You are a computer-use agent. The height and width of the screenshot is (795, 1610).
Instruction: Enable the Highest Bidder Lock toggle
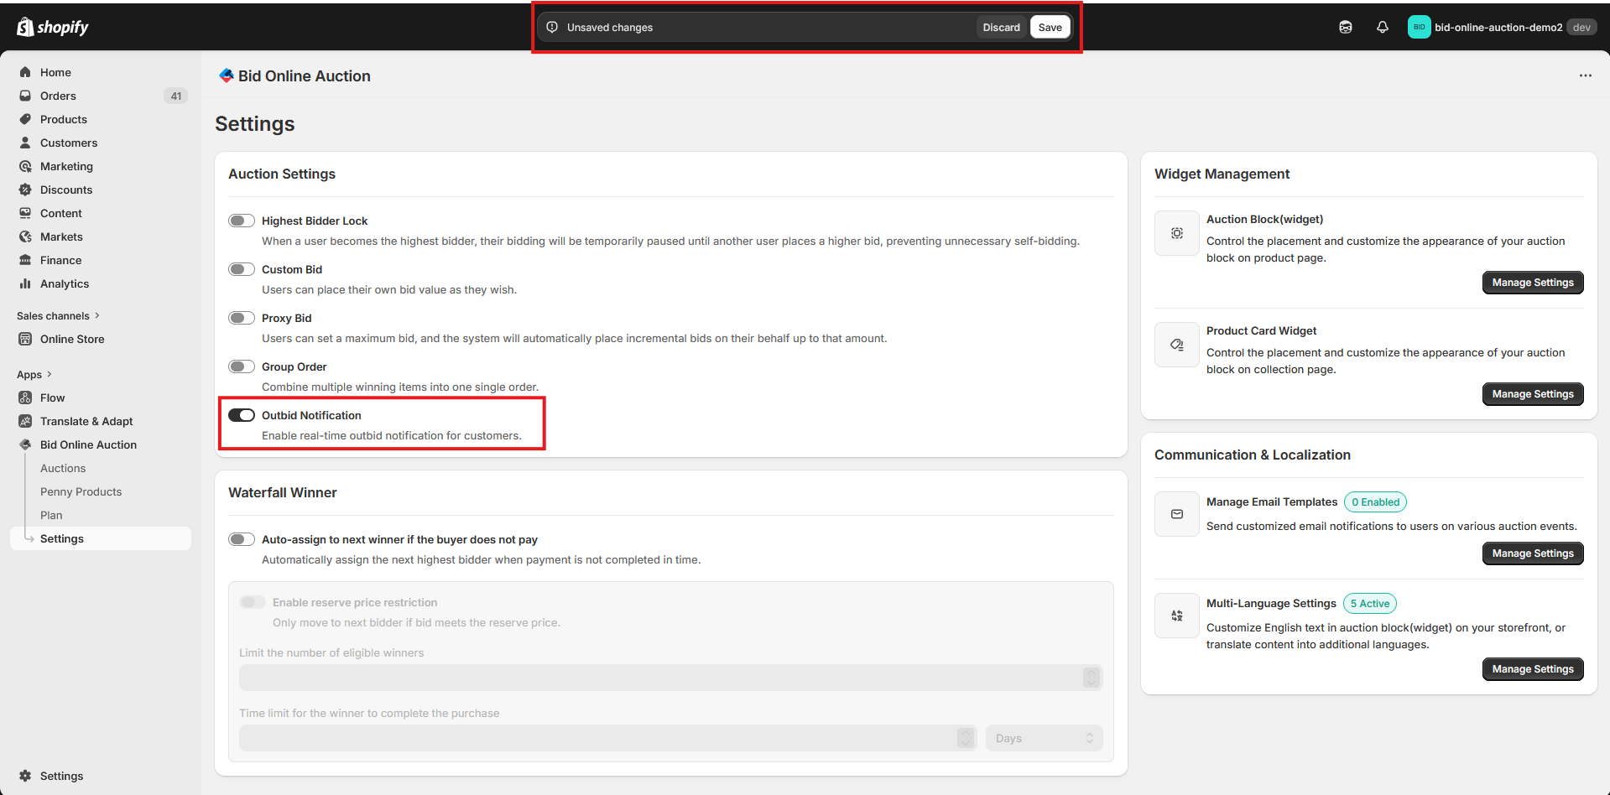pyautogui.click(x=242, y=221)
